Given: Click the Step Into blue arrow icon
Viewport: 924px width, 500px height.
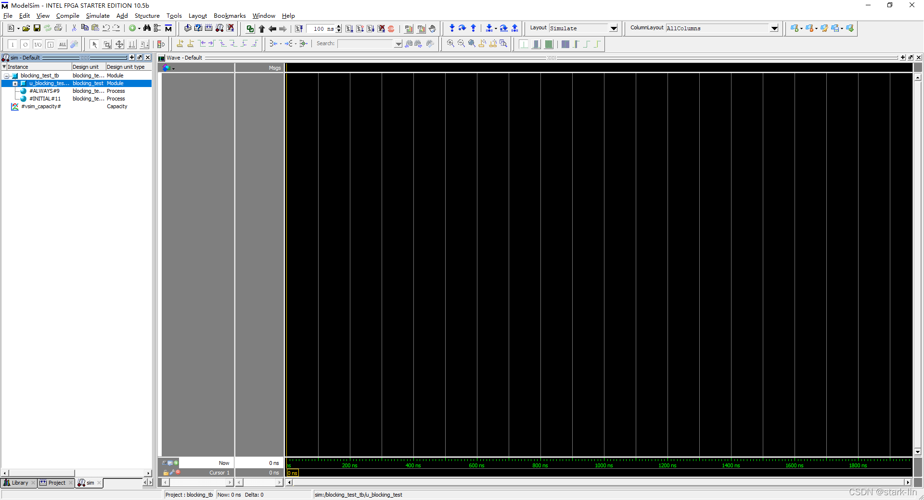Looking at the screenshot, I should (451, 28).
